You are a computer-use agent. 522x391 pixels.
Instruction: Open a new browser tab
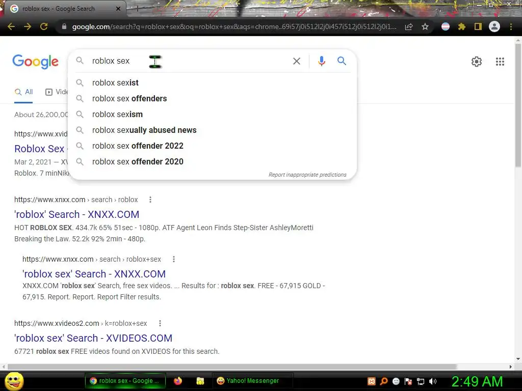pos(137,9)
